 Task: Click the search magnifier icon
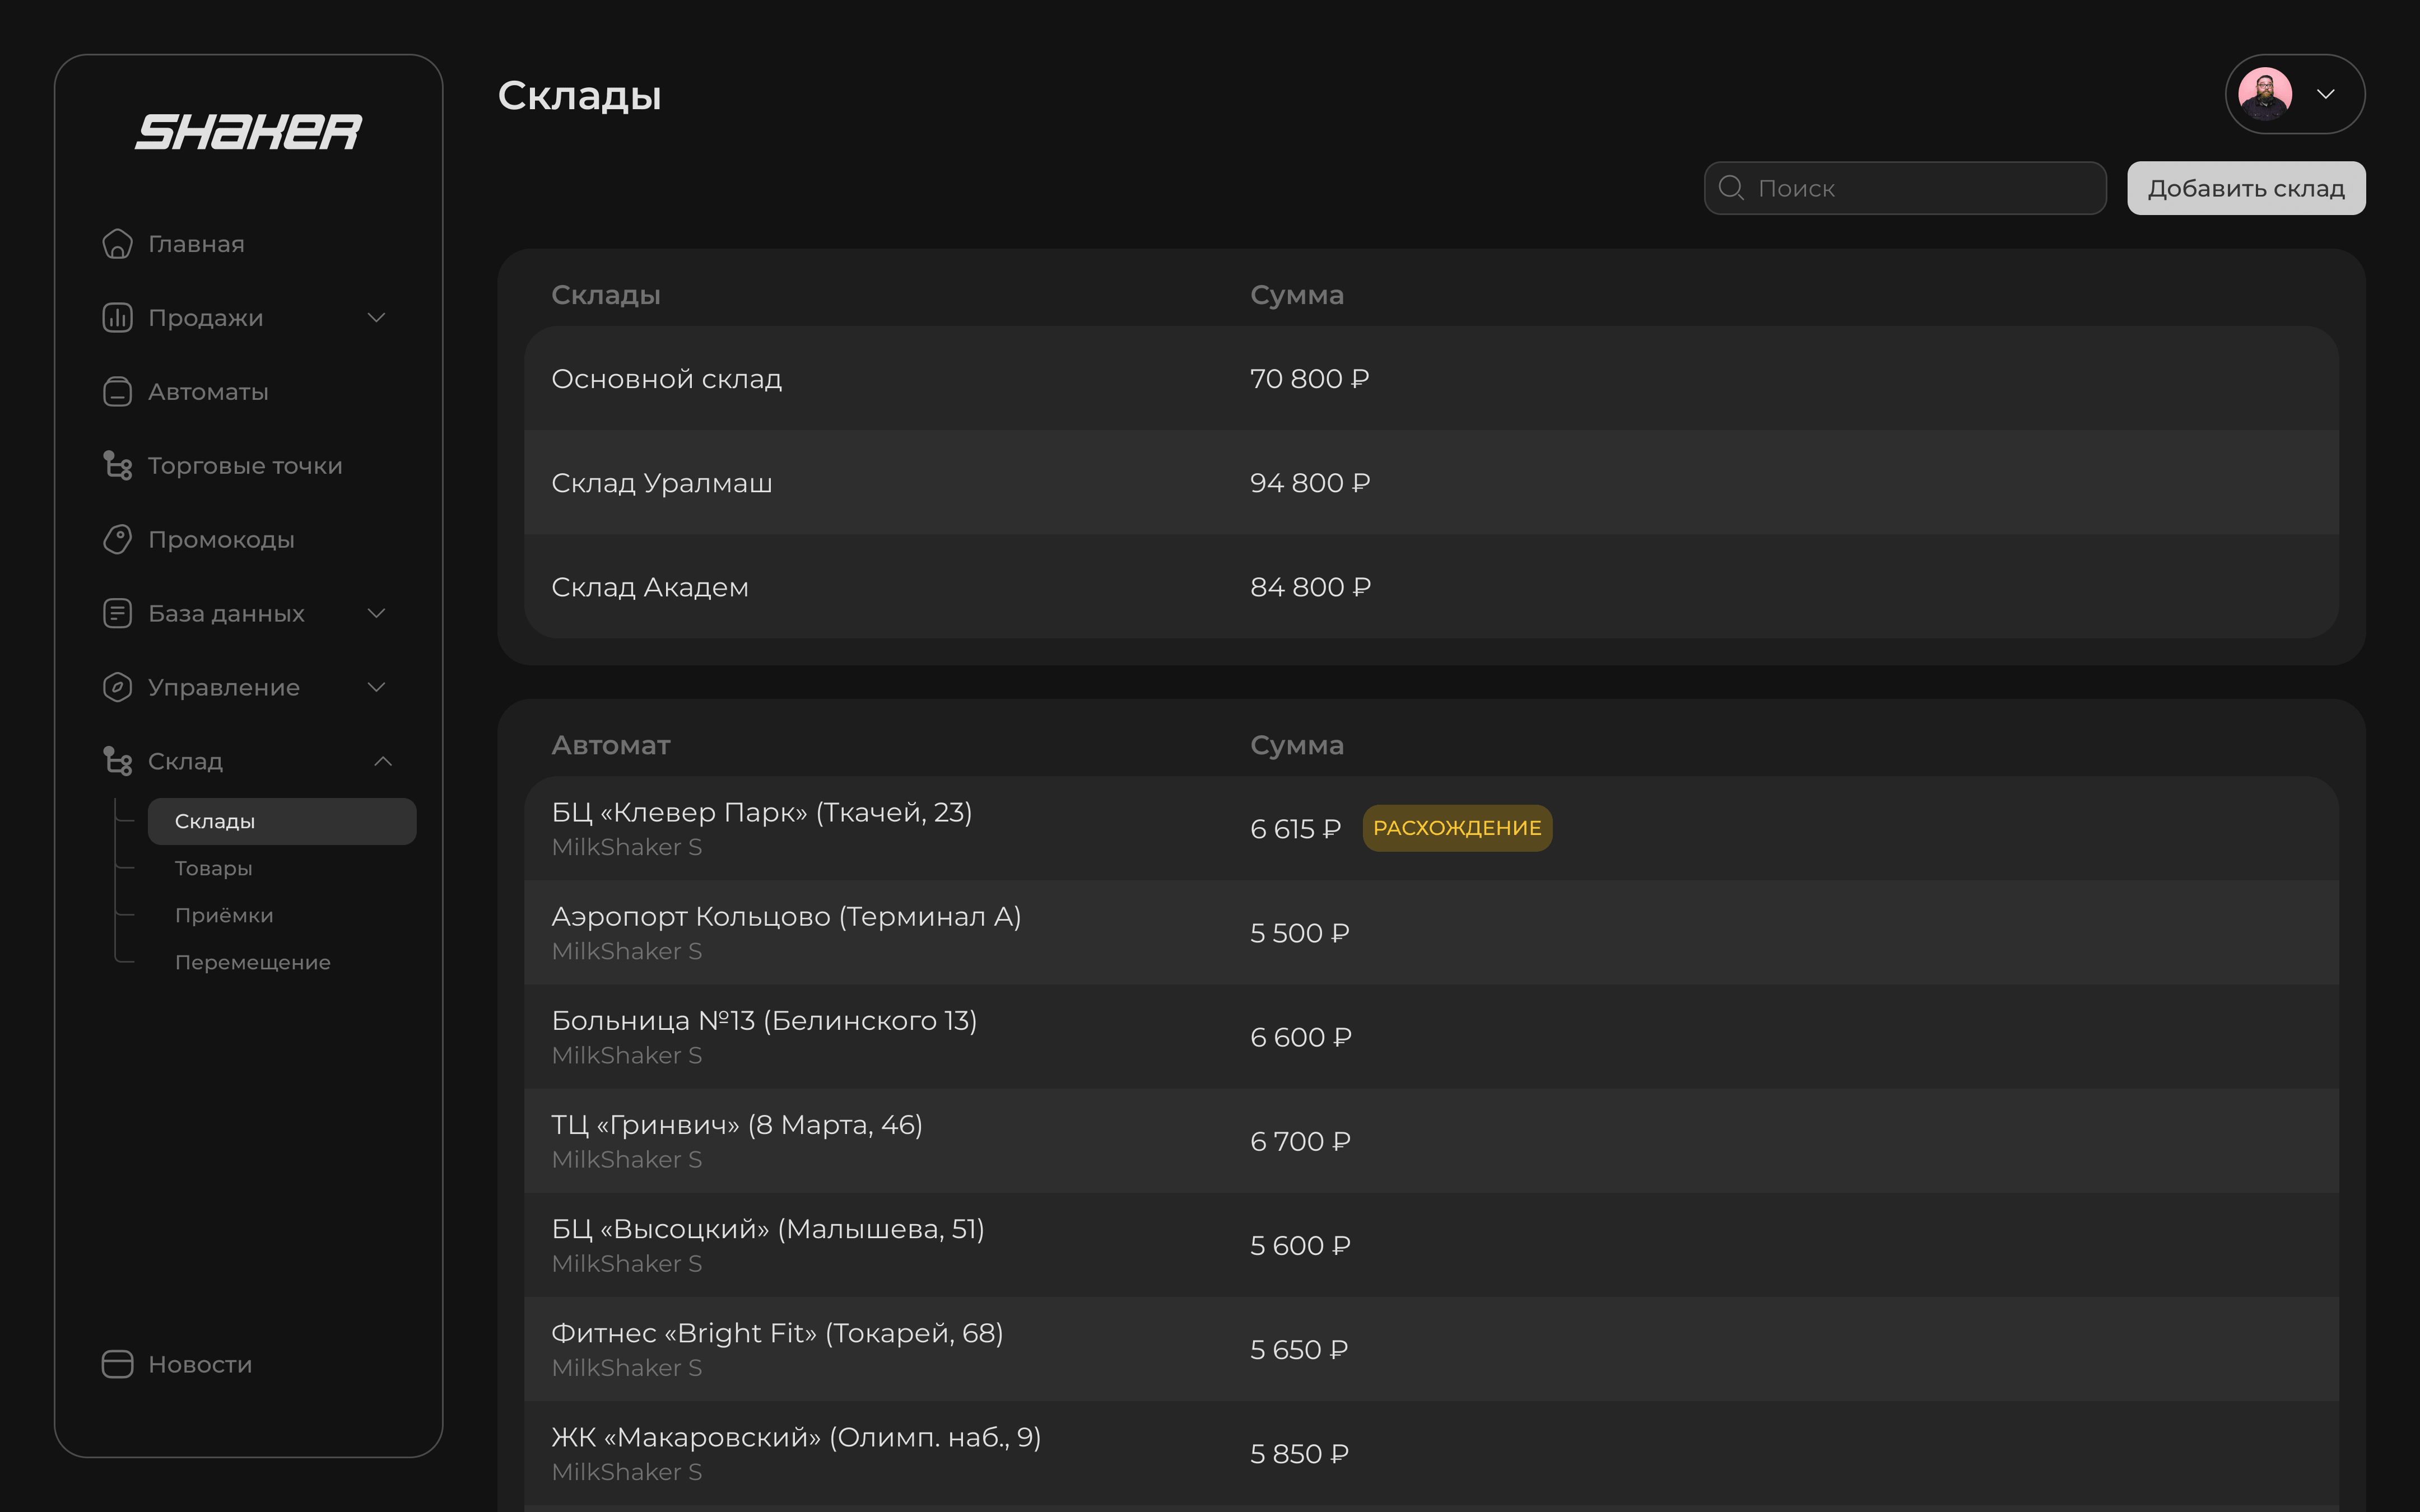pos(1731,188)
